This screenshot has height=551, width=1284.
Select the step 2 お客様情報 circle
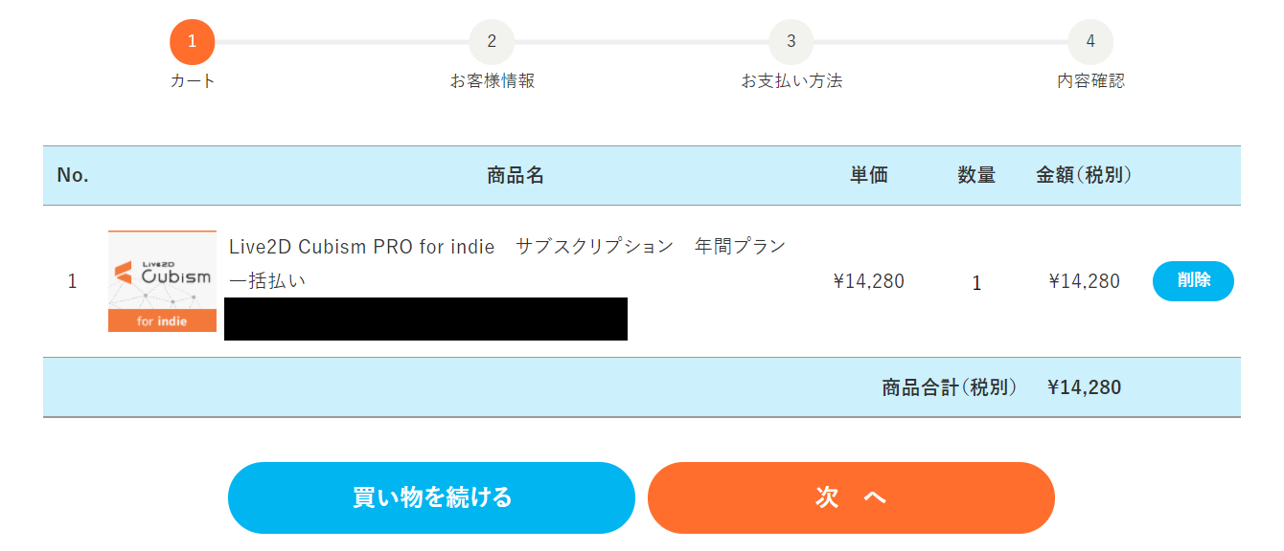tap(491, 42)
